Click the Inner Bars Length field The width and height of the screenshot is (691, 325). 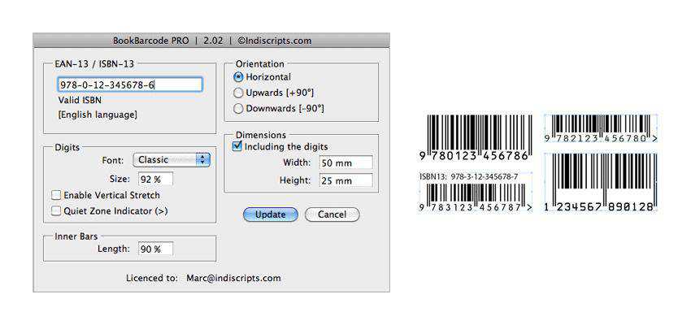154,249
